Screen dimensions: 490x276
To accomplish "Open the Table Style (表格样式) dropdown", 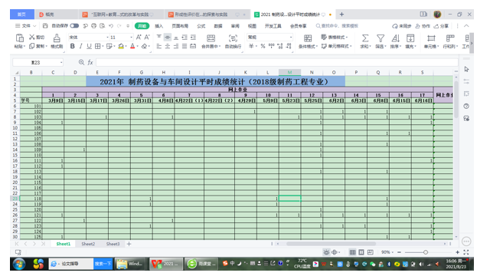I will (x=335, y=37).
